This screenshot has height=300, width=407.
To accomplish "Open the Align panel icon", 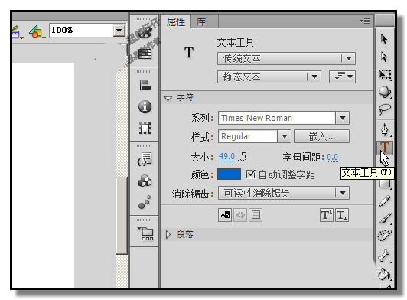I will 145,85.
